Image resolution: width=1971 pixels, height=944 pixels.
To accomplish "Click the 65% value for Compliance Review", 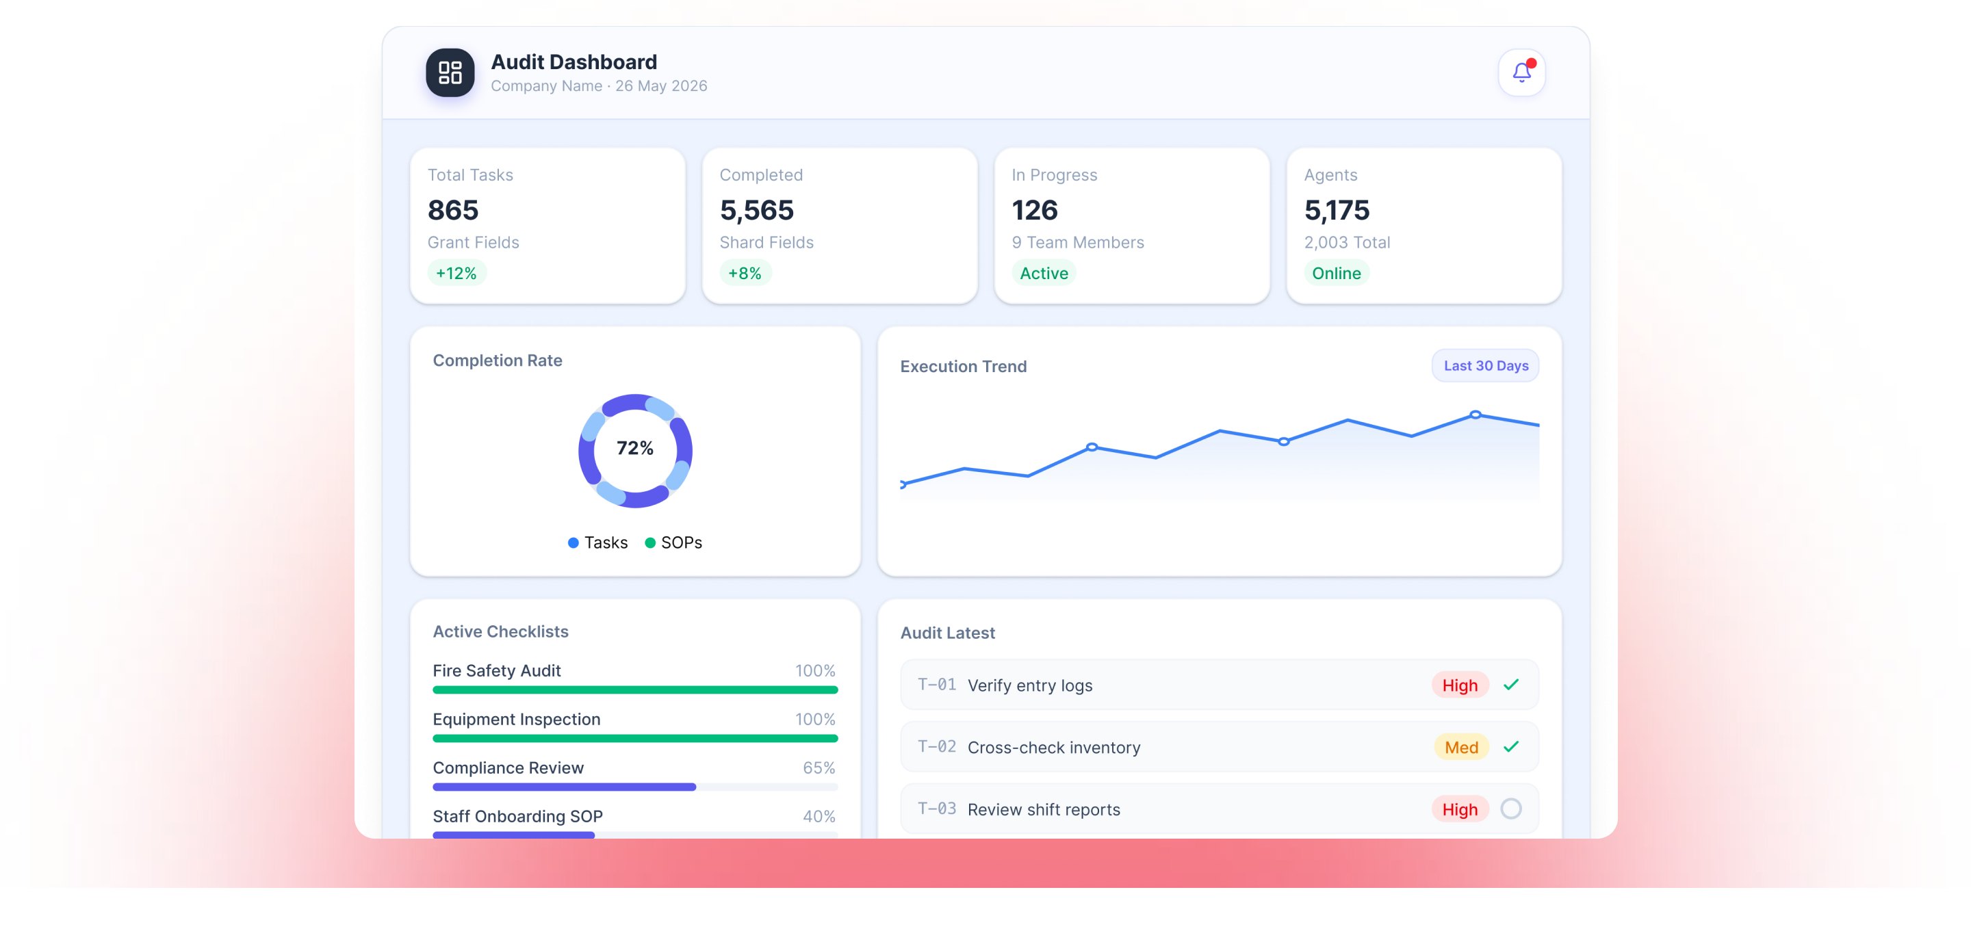I will (x=819, y=768).
